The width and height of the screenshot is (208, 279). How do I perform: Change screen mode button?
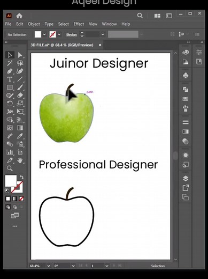[15, 215]
